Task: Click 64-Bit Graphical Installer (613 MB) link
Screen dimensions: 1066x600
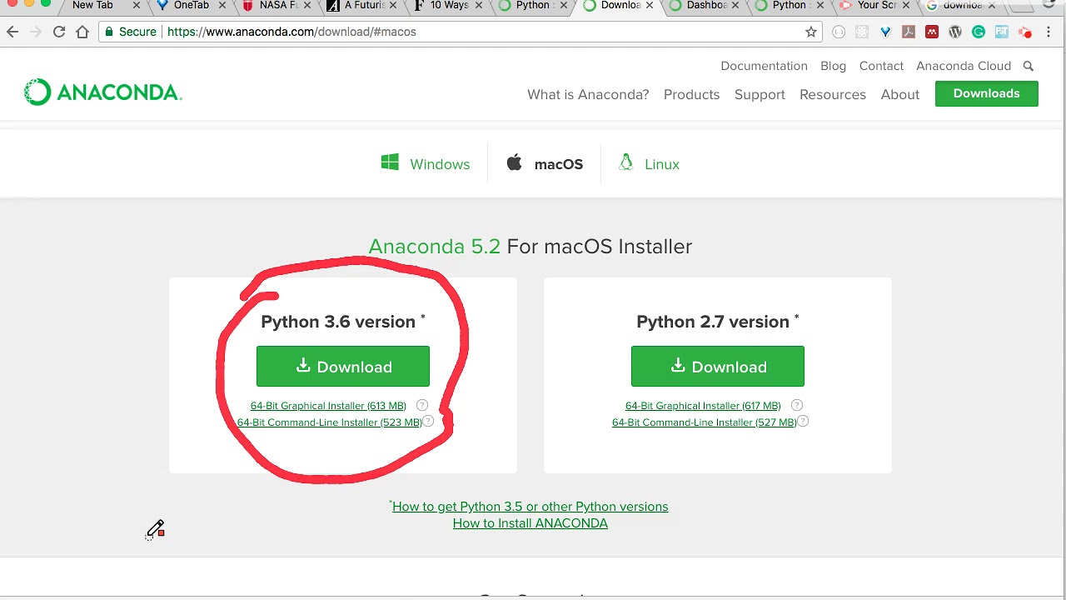Action: (x=328, y=406)
